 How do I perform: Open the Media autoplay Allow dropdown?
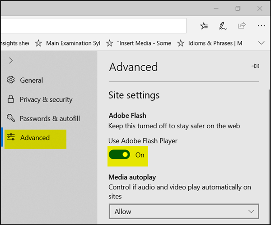point(183,211)
